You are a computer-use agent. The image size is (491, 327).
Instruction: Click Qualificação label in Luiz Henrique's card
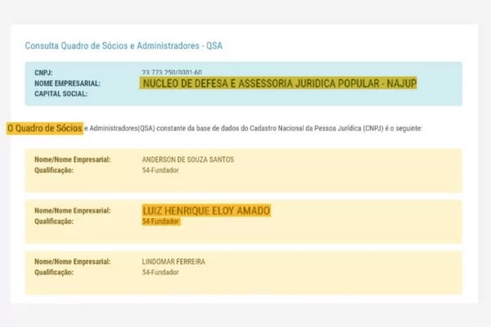(56, 222)
